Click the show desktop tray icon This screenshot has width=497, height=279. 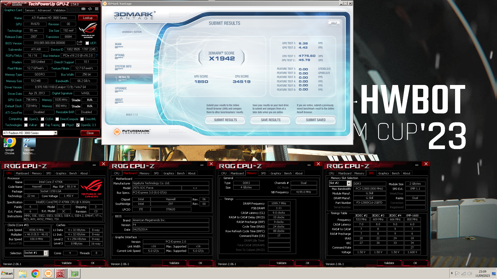494,274
